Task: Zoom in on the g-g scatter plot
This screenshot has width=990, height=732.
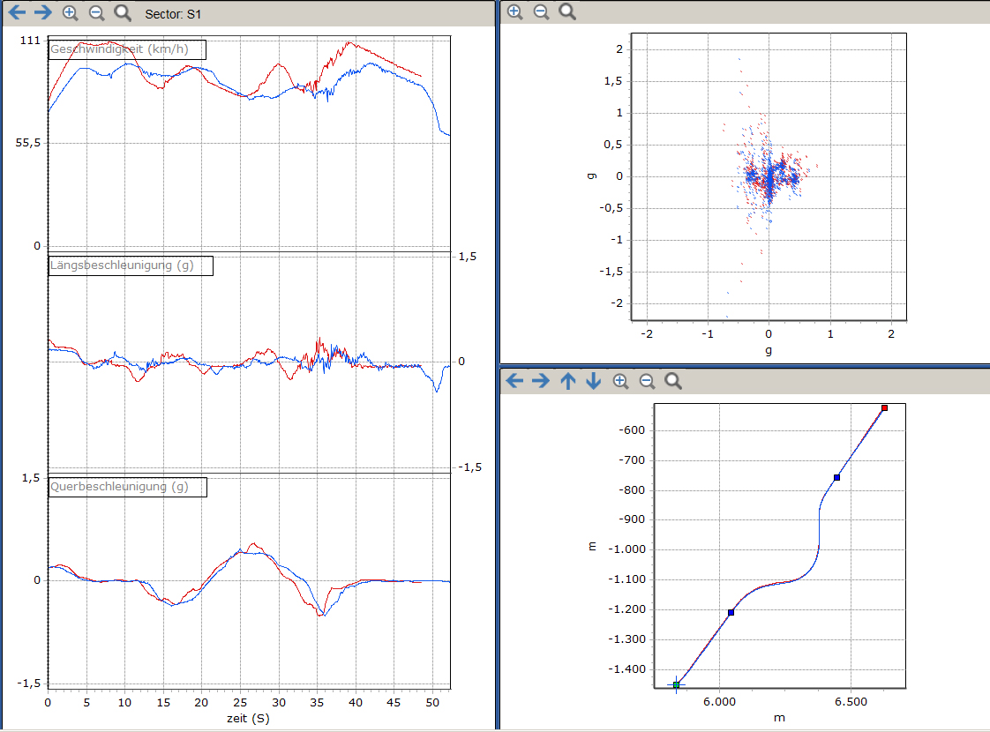Action: 515,11
